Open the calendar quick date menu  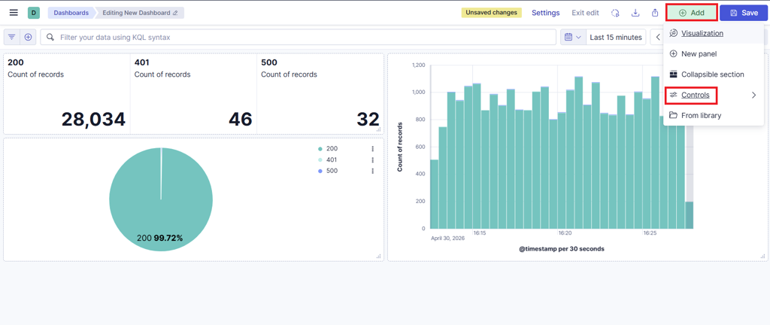click(x=573, y=37)
